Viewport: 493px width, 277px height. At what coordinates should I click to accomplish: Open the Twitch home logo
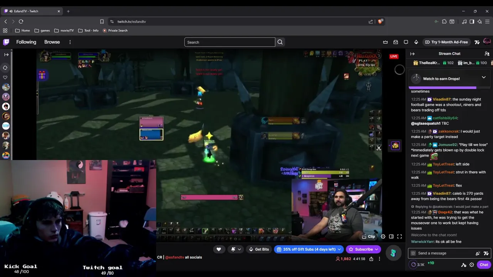6,42
